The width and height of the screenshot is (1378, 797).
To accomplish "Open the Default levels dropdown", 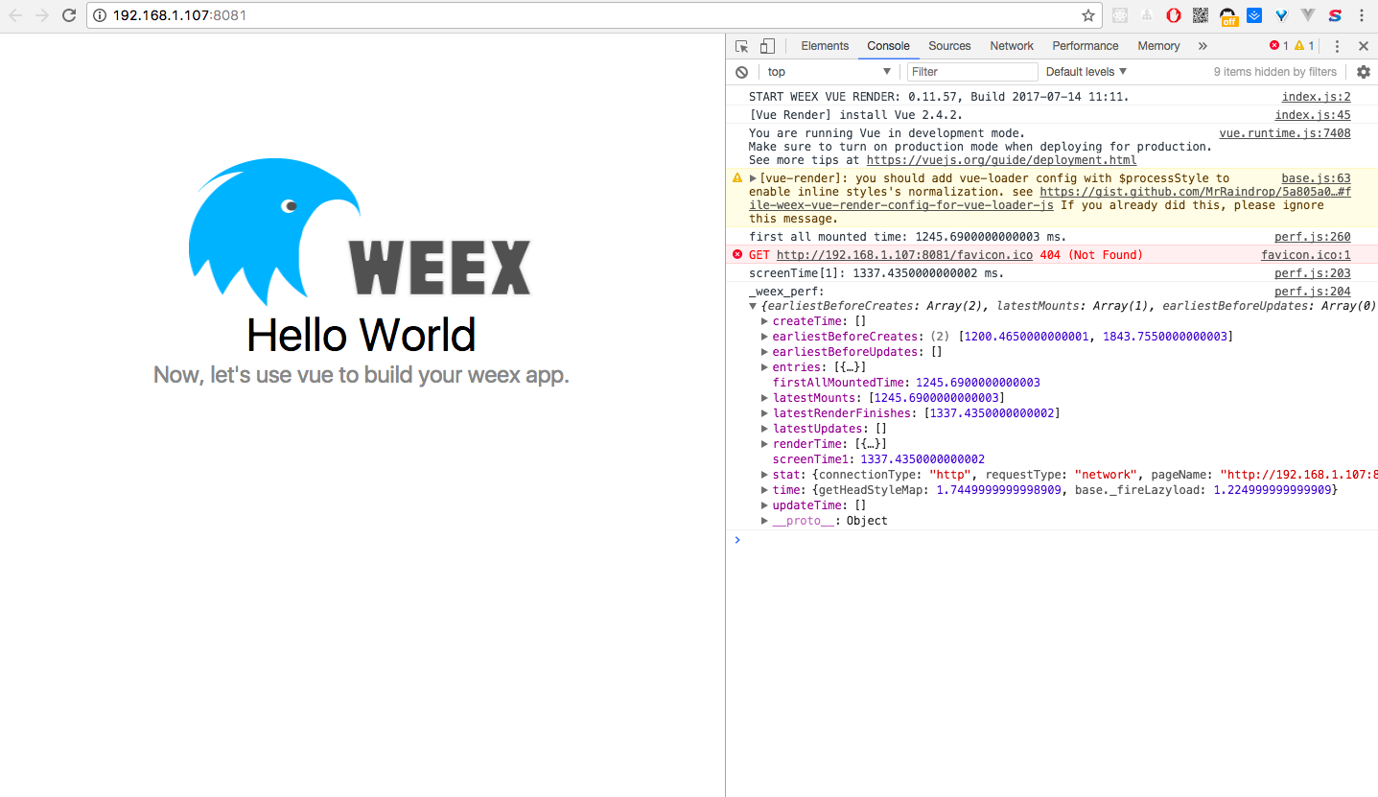I will 1086,72.
